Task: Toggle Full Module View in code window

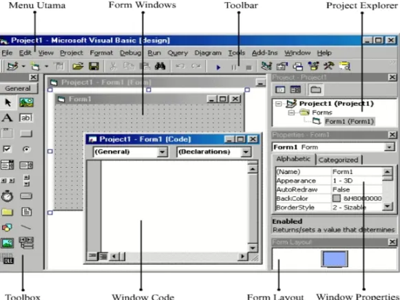Action: pyautogui.click(x=103, y=256)
